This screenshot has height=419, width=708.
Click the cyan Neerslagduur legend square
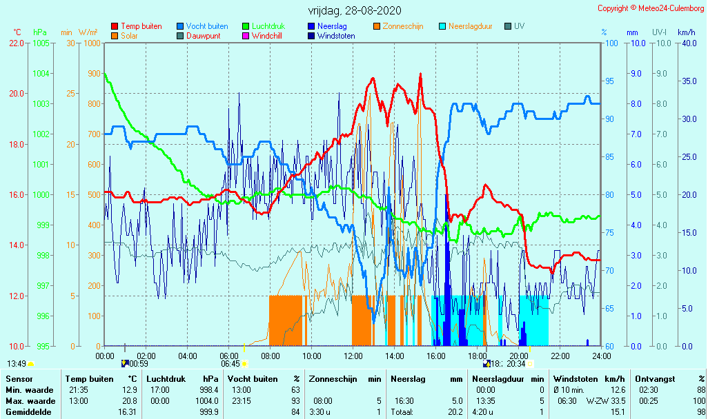[x=442, y=27]
